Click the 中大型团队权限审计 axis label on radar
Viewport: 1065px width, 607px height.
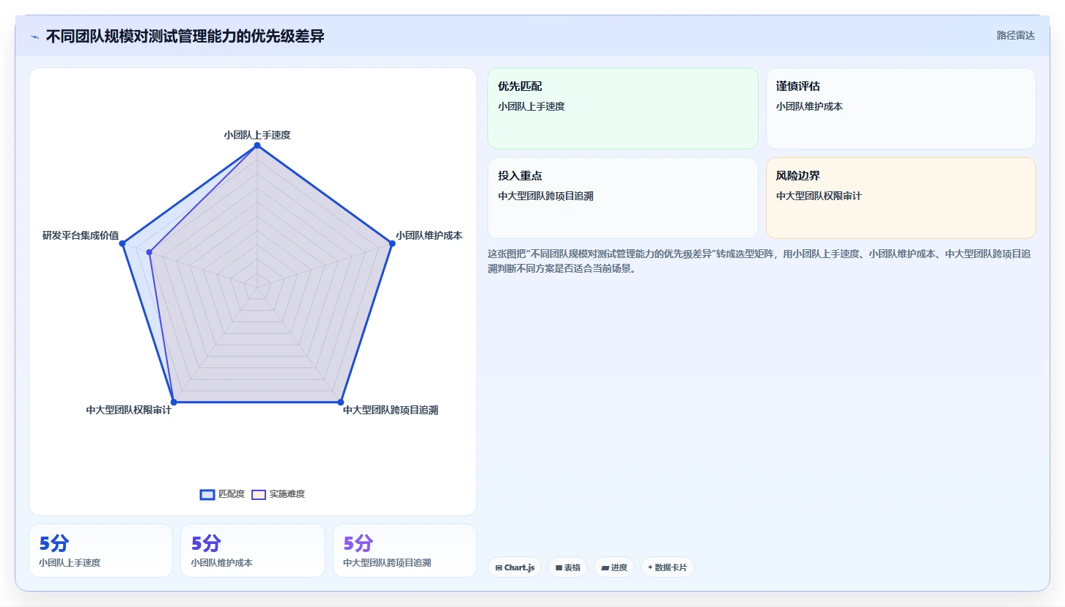129,411
